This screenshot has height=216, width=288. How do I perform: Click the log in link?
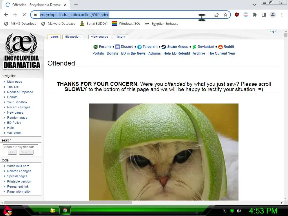(x=273, y=31)
